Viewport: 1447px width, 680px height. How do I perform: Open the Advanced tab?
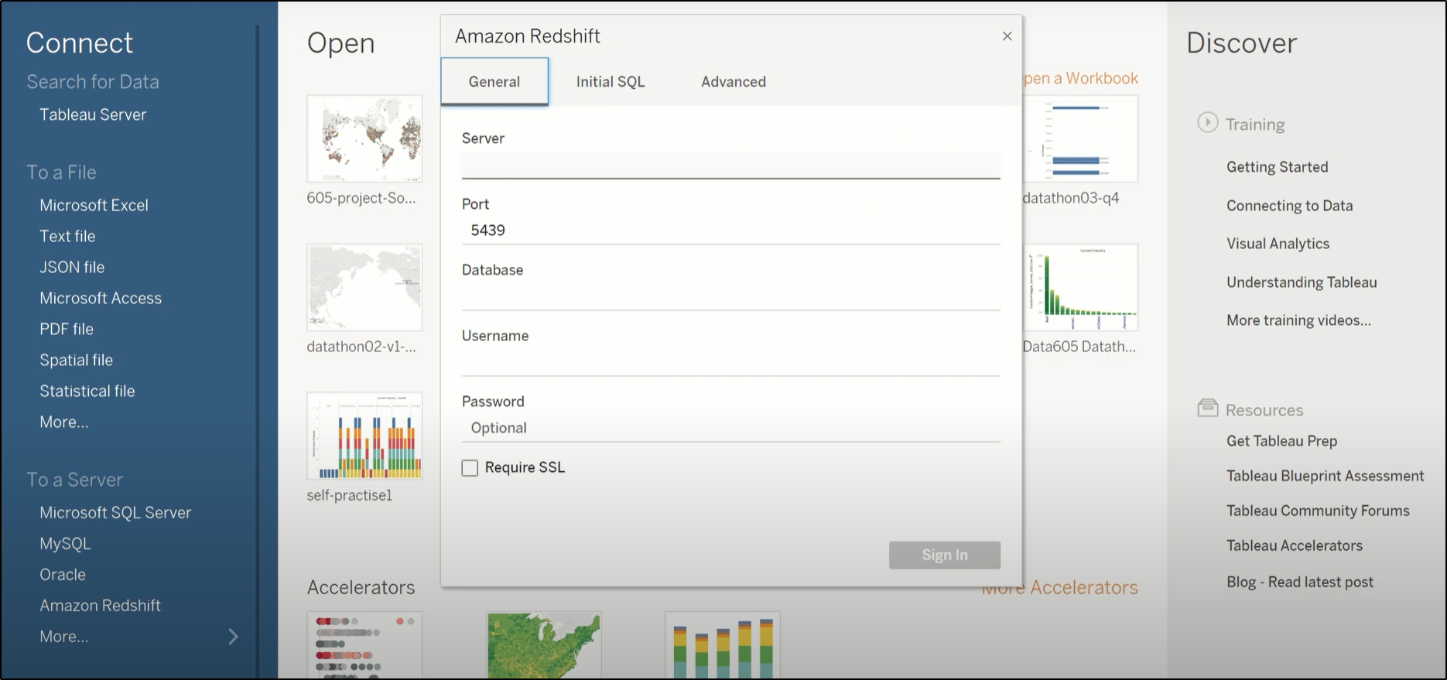(x=734, y=82)
